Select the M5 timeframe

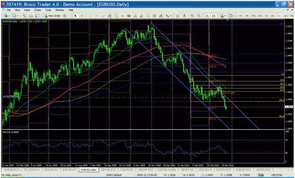[247, 16]
